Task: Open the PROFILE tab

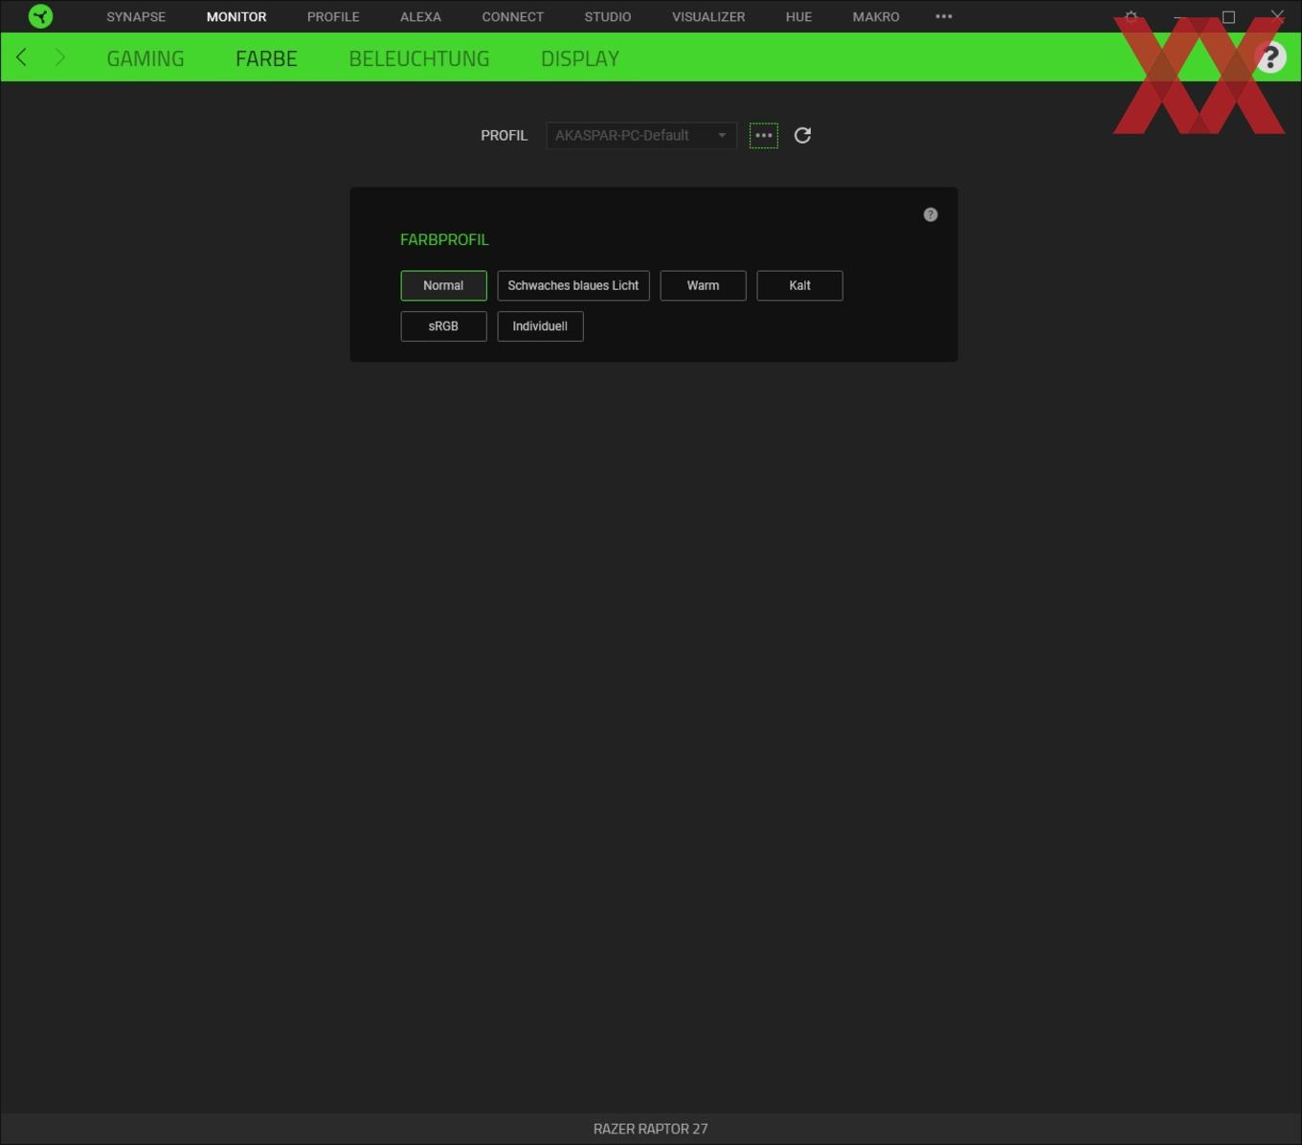Action: (x=333, y=16)
